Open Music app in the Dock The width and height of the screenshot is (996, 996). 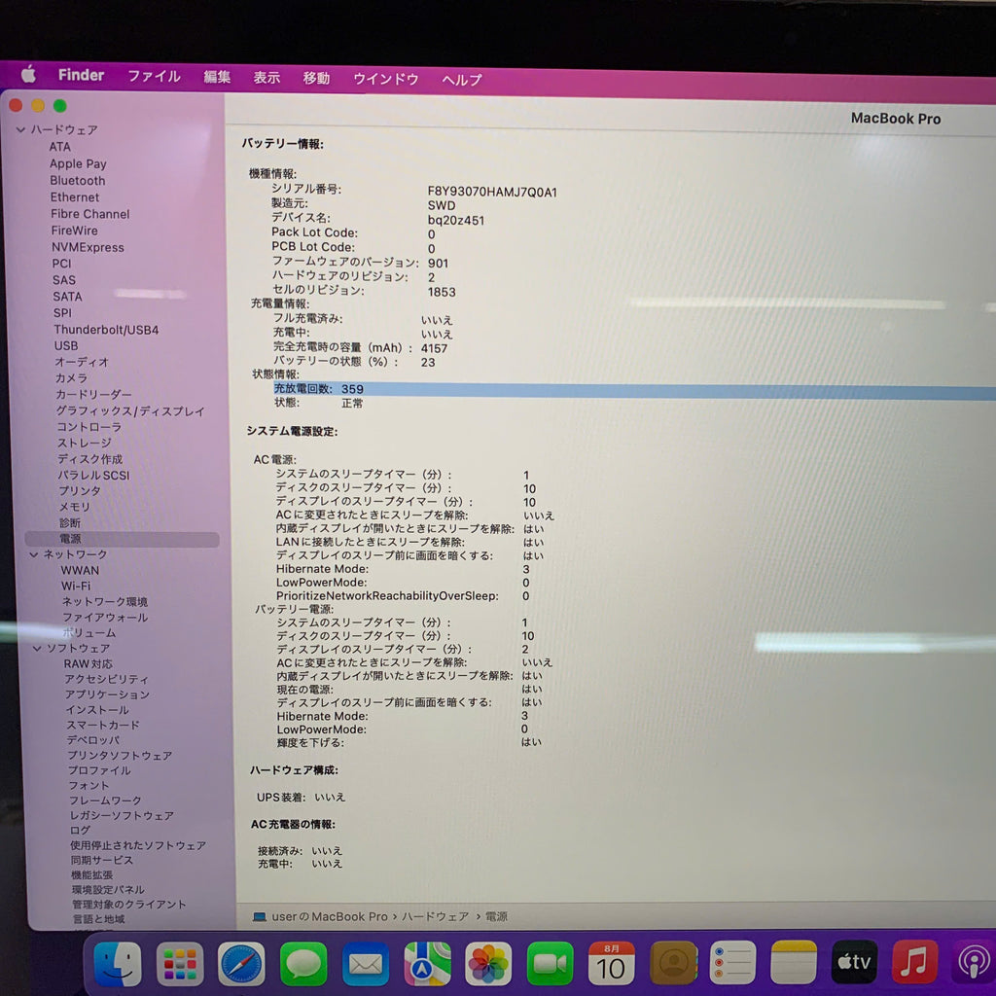click(914, 961)
